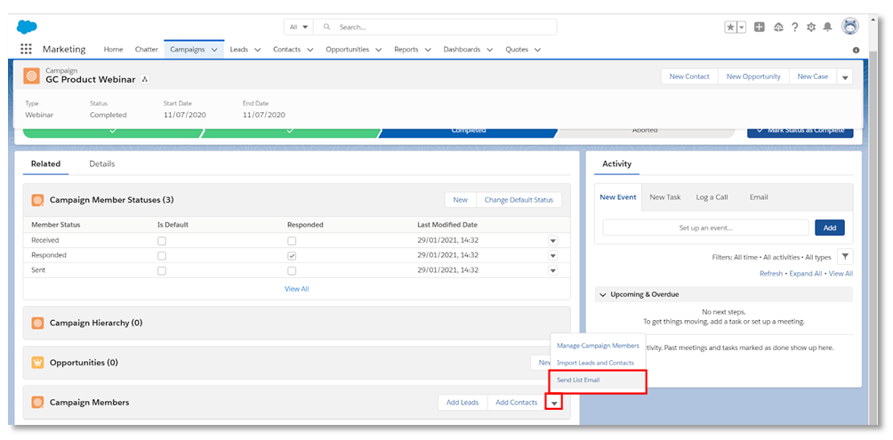
Task: Expand the Campaigns tab chevron
Action: (x=214, y=50)
